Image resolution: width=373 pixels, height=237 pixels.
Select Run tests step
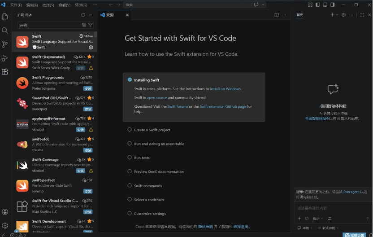tap(142, 158)
